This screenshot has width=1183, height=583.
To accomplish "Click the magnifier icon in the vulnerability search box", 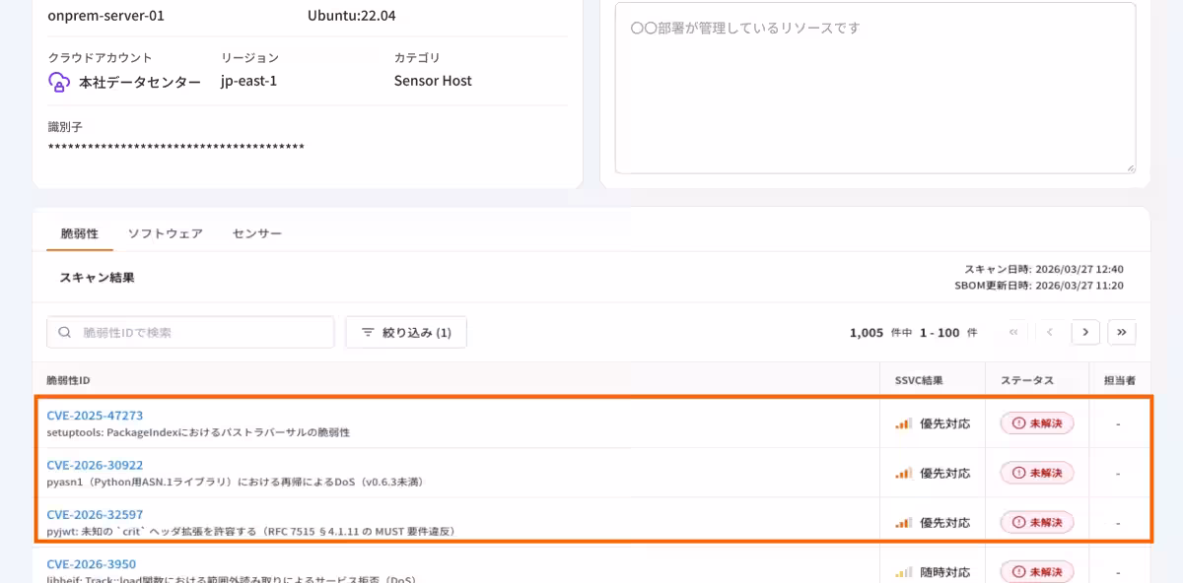I will point(63,332).
